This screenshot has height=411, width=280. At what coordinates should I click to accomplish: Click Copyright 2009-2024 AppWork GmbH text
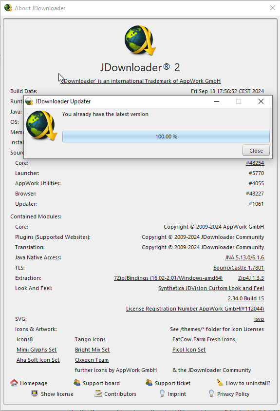point(214,227)
